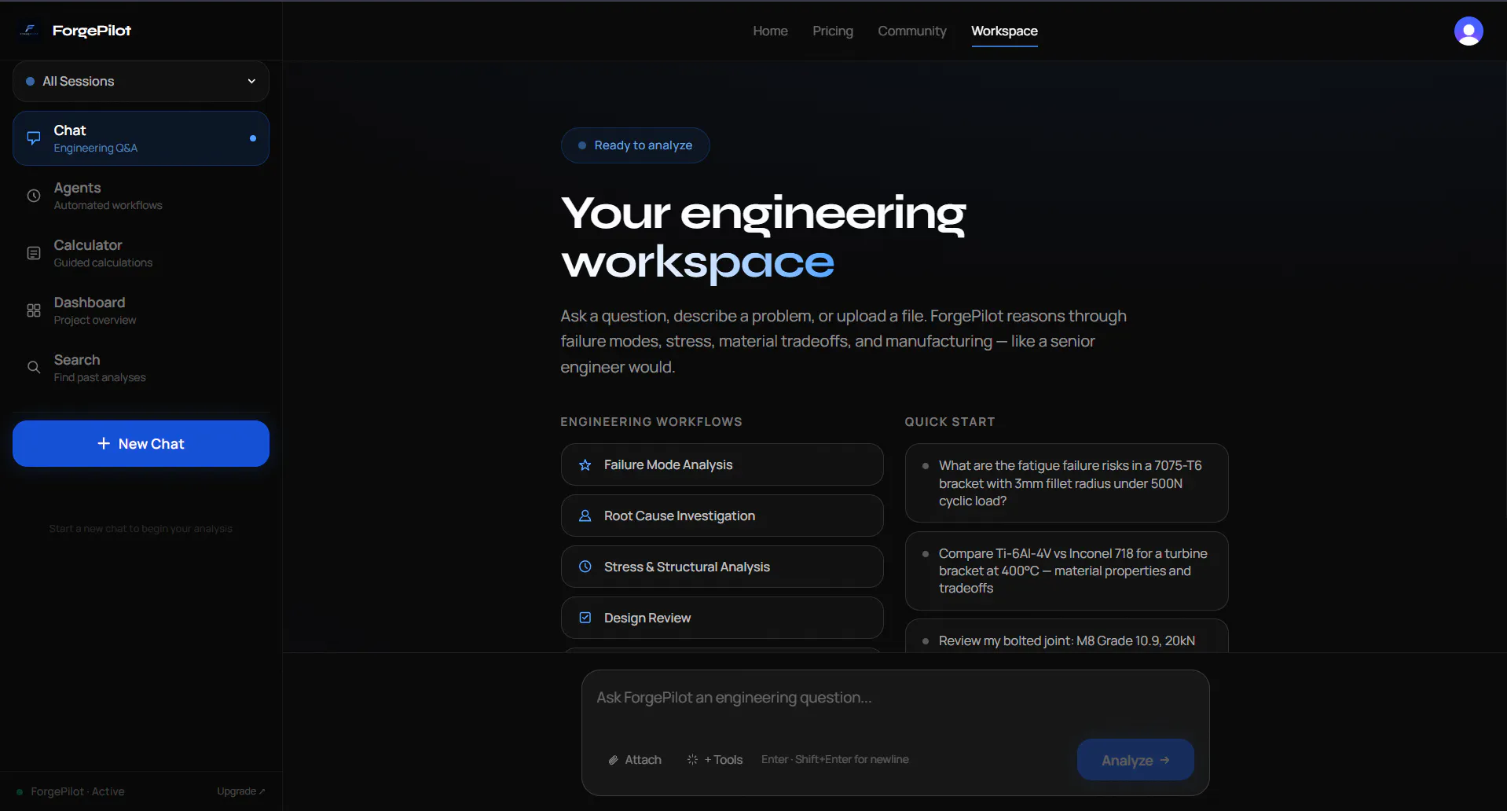1507x811 pixels.
Task: Click the Search magnifier icon
Action: [x=34, y=367]
